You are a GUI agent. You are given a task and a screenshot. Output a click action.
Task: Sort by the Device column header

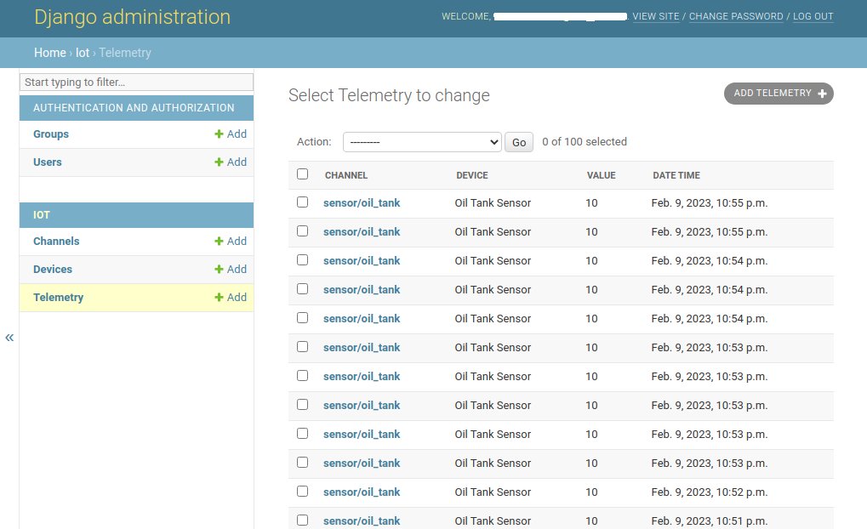click(x=472, y=175)
